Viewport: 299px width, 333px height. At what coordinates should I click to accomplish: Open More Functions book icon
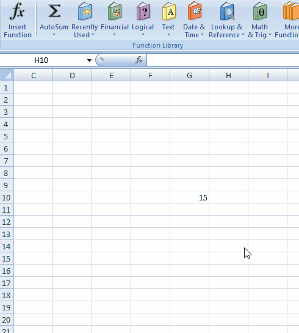pos(291,11)
